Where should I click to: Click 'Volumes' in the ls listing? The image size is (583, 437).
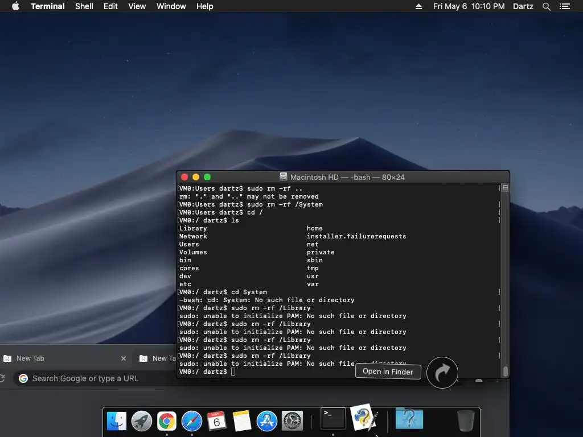point(193,252)
